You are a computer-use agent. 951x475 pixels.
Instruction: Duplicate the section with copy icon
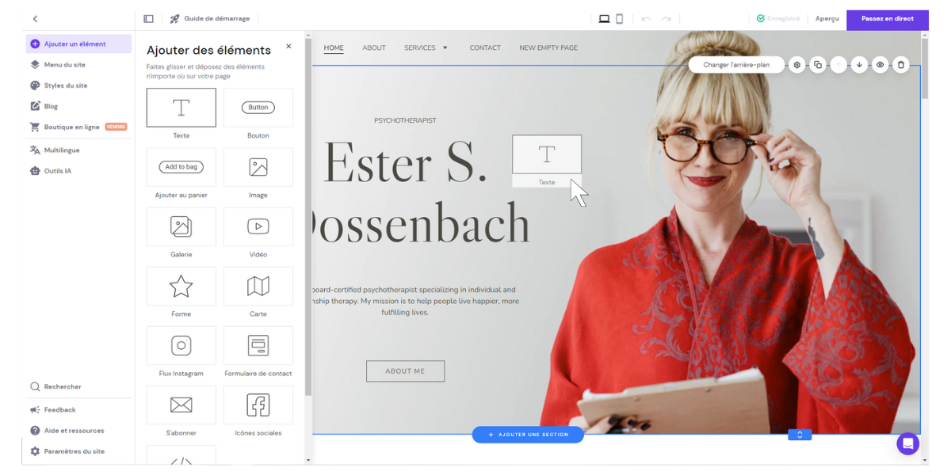pos(818,65)
